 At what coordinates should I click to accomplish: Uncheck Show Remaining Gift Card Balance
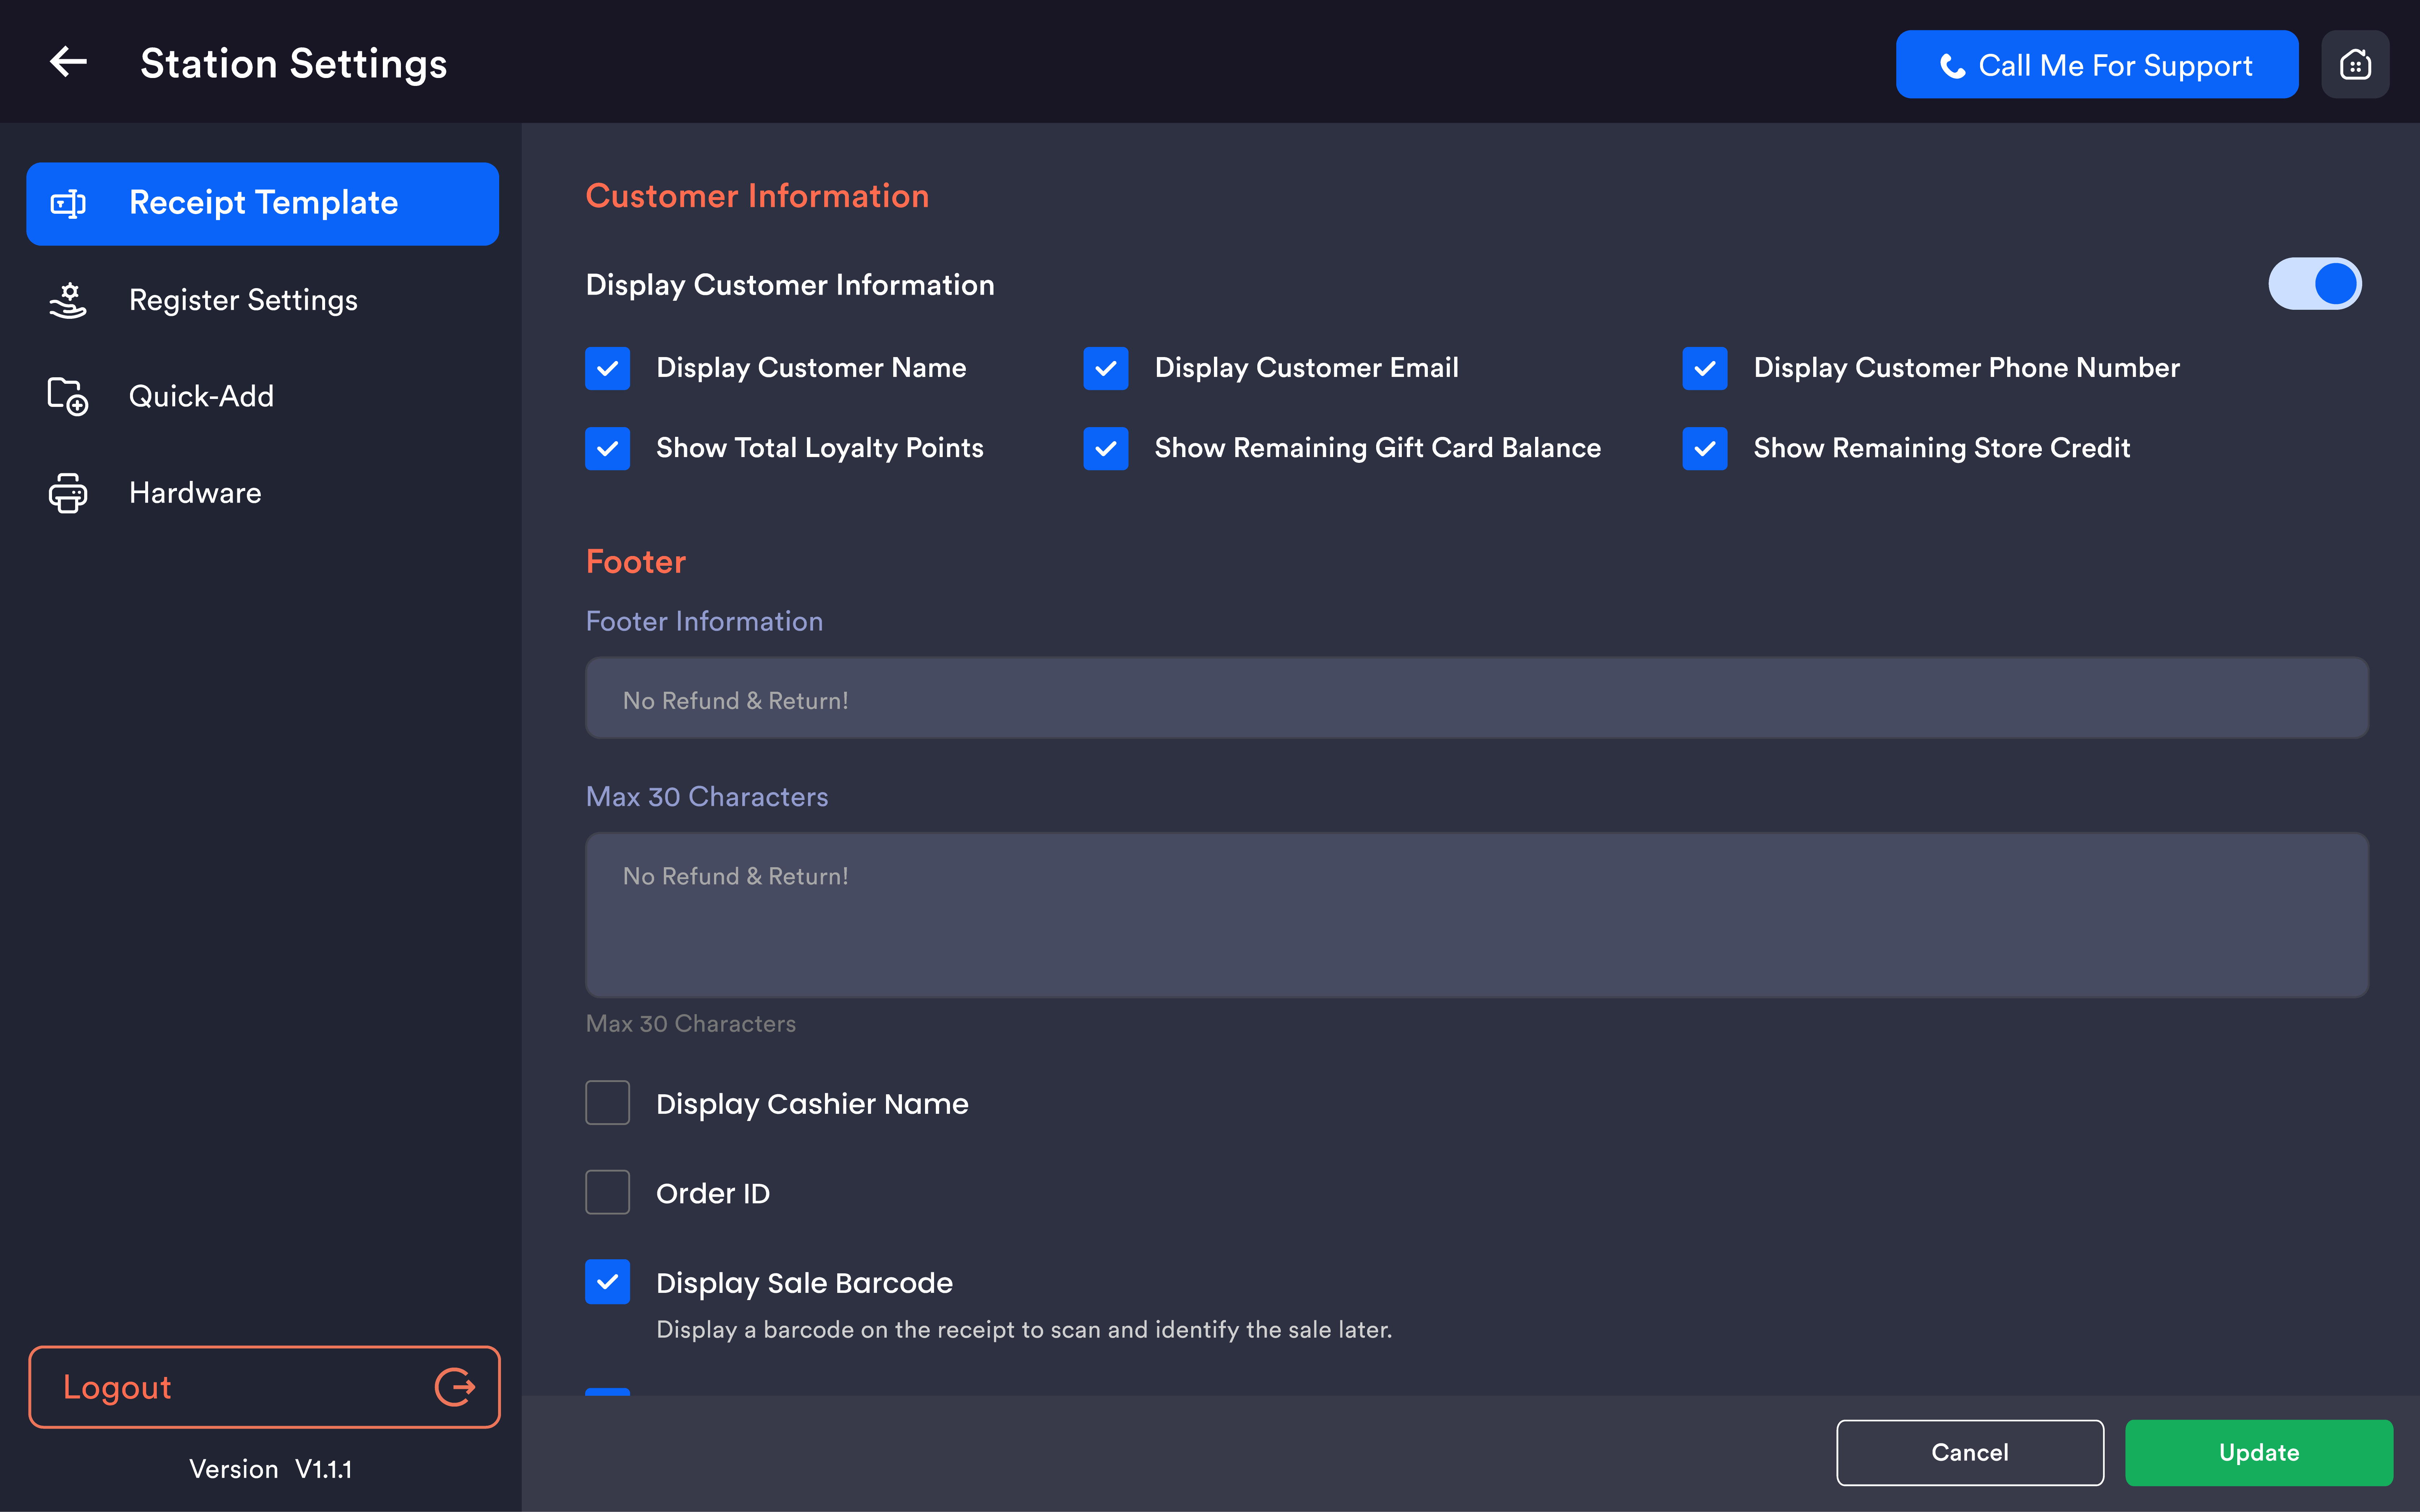tap(1106, 448)
